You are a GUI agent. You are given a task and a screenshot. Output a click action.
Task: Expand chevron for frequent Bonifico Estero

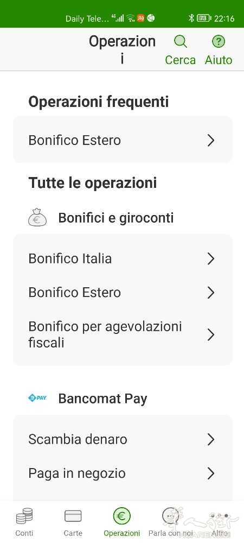211,141
